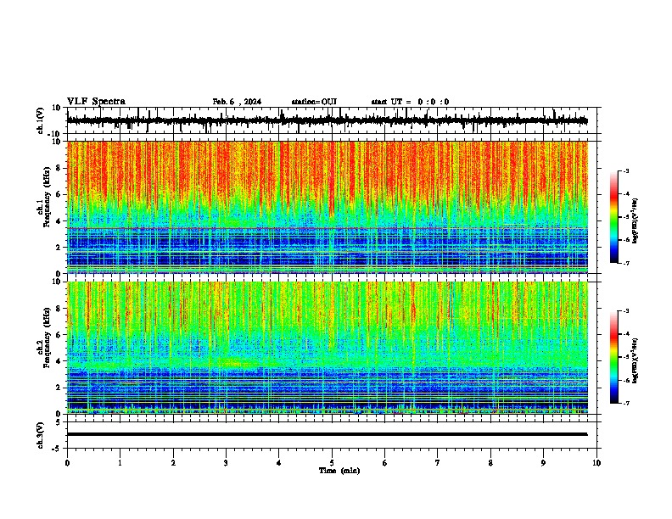Click the ch.2 frequency tick label "6"
This screenshot has height=519, width=672.
tap(59, 335)
